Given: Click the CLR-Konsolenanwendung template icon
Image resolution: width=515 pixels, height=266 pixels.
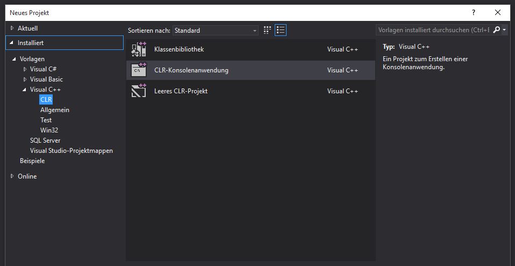Looking at the screenshot, I should pos(139,70).
